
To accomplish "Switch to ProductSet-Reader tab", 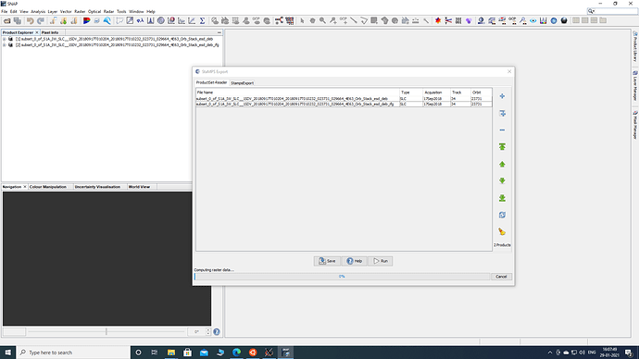I will click(x=211, y=82).
